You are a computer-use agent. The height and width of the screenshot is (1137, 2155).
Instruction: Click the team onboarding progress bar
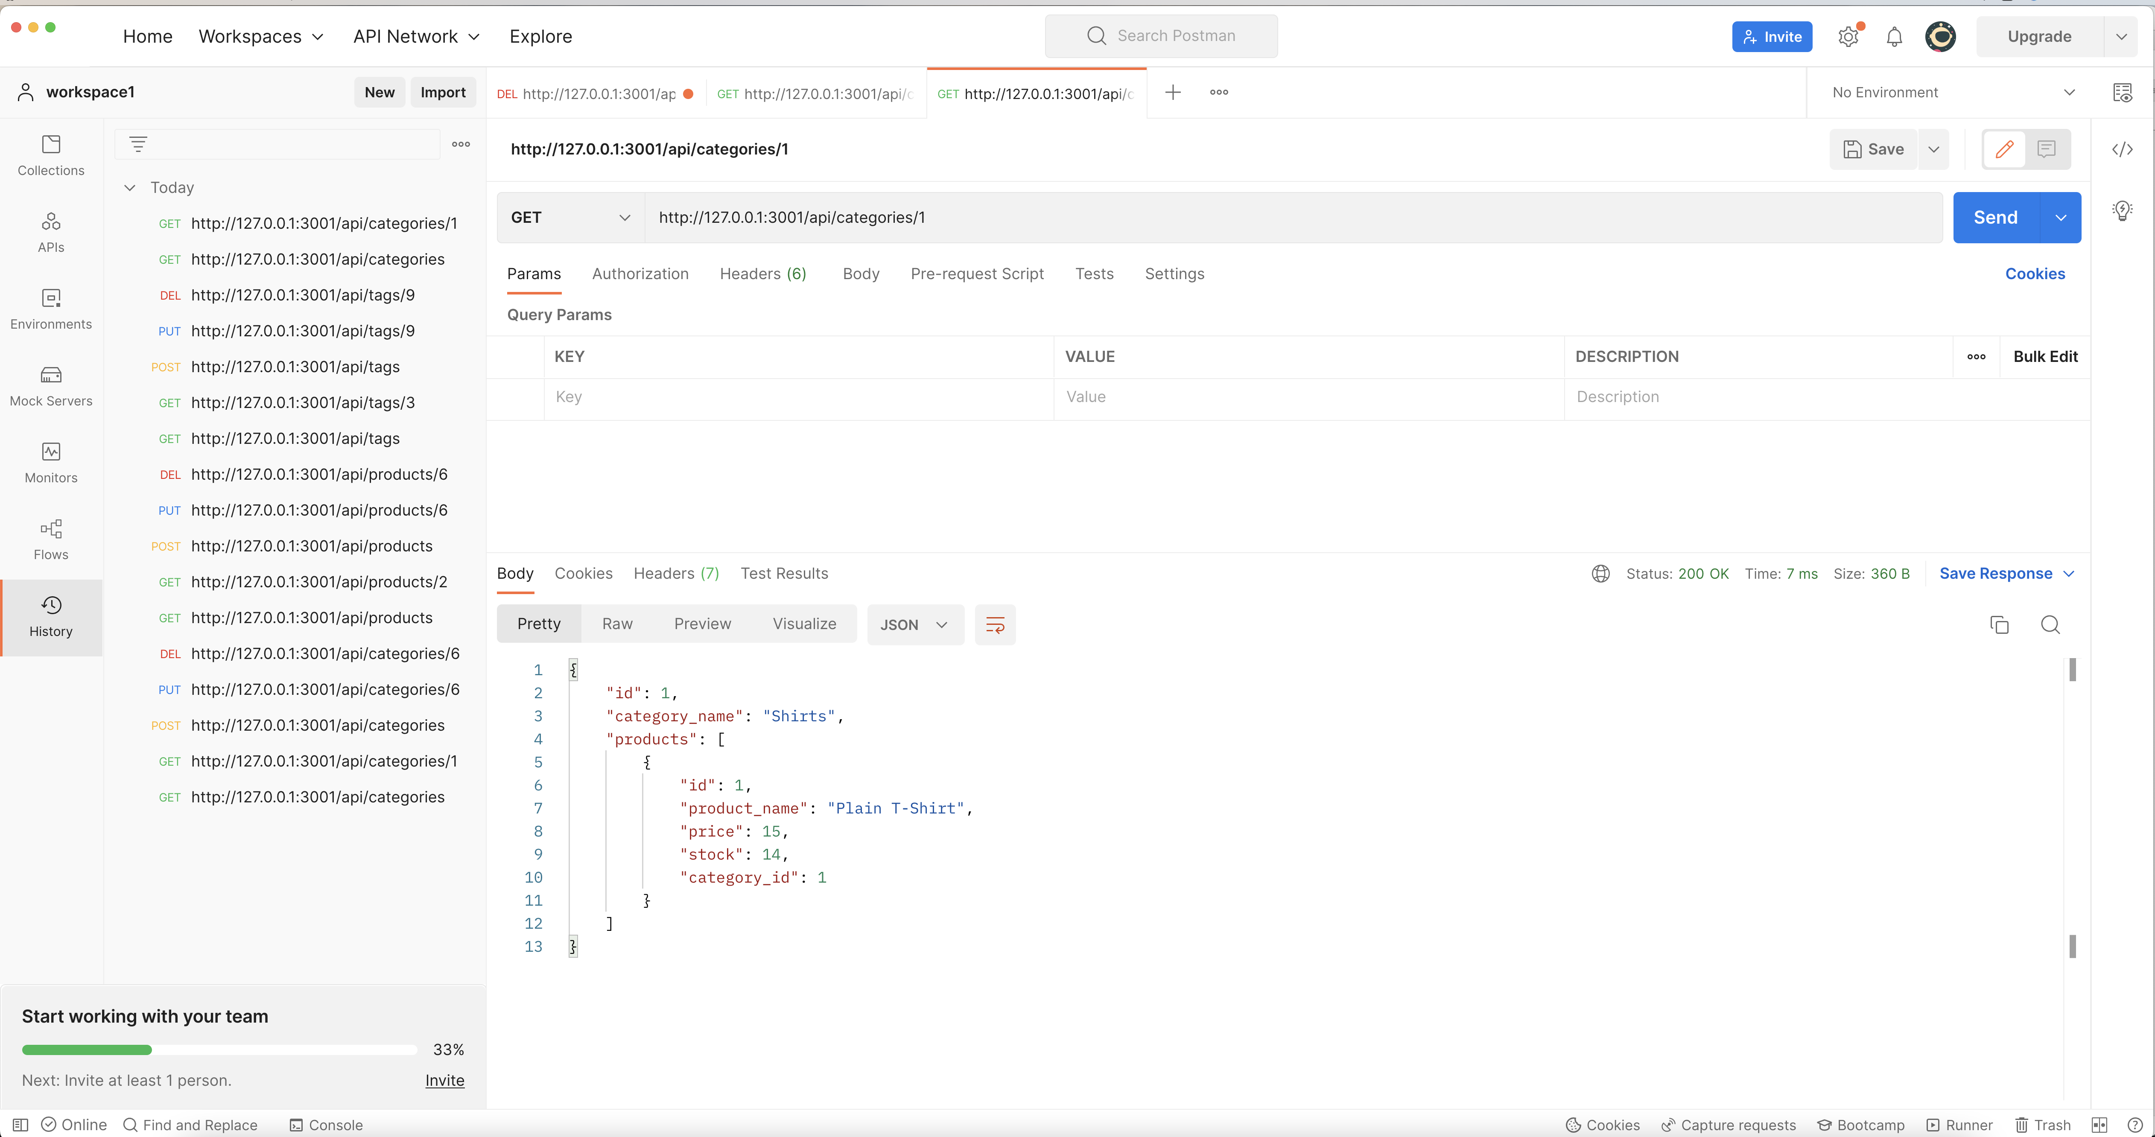tap(218, 1050)
